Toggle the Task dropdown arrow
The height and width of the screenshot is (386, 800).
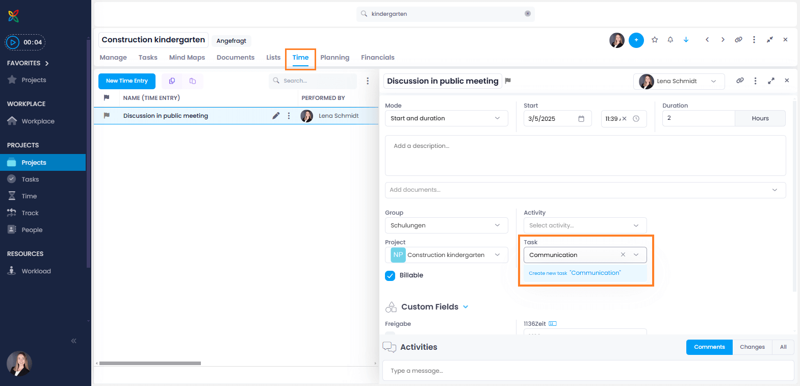tap(636, 255)
